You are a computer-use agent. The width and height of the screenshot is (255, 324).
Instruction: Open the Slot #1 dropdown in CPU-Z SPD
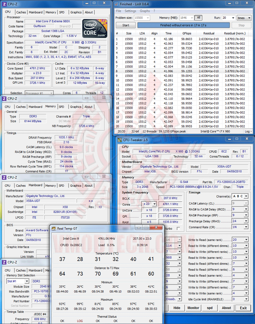click(27, 281)
